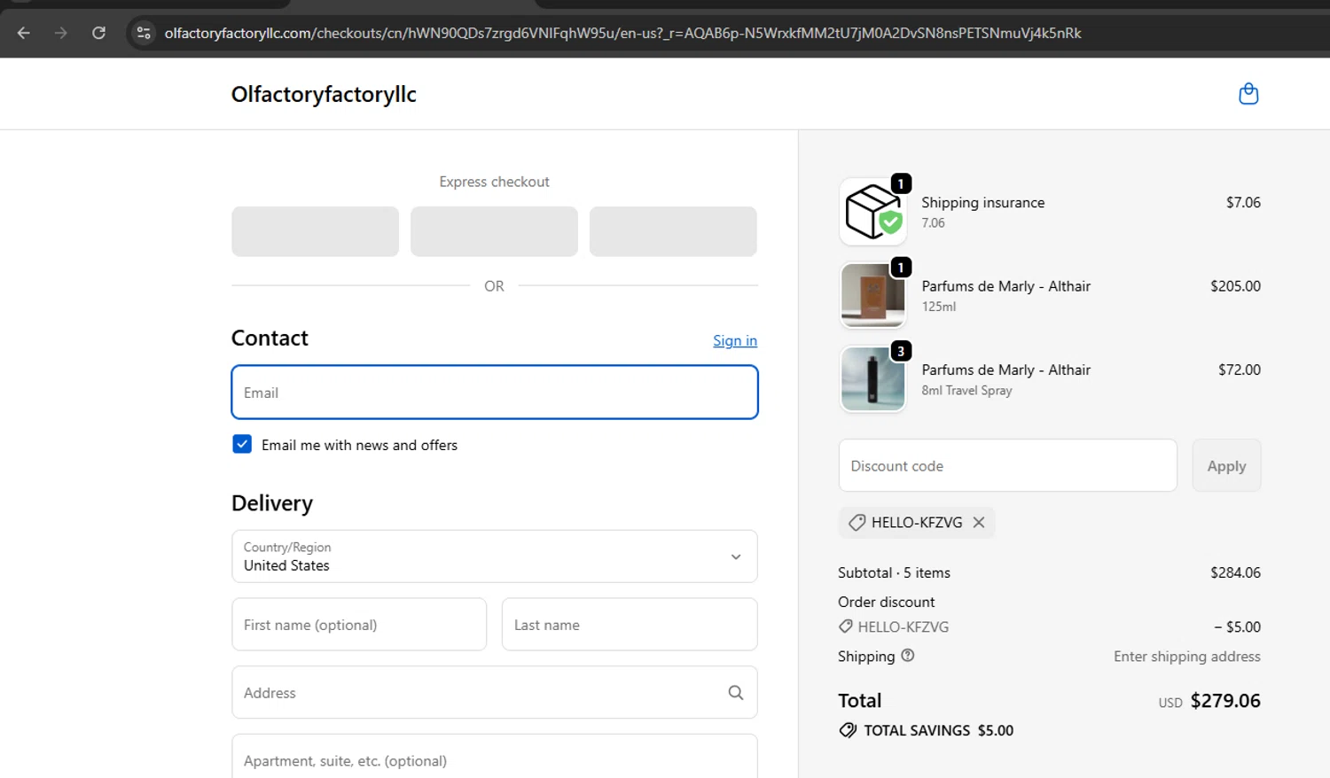Click the Order discount HELLO-KFZVG tag icon
1330x778 pixels.
[846, 626]
